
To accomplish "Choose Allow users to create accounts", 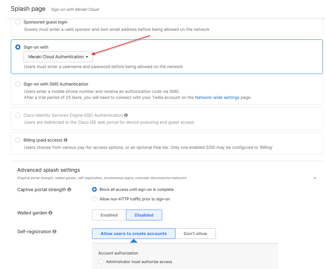I will (x=134, y=234).
